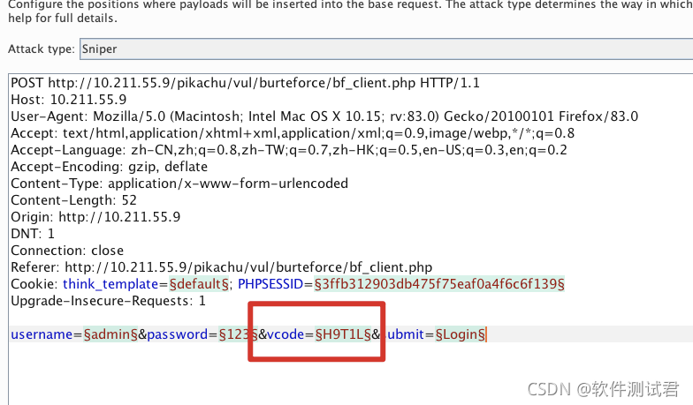The height and width of the screenshot is (405, 693).
Task: Click the PHPSESSID cookie name
Action: coord(270,284)
